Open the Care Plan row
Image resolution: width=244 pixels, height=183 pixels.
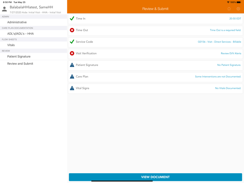point(155,77)
